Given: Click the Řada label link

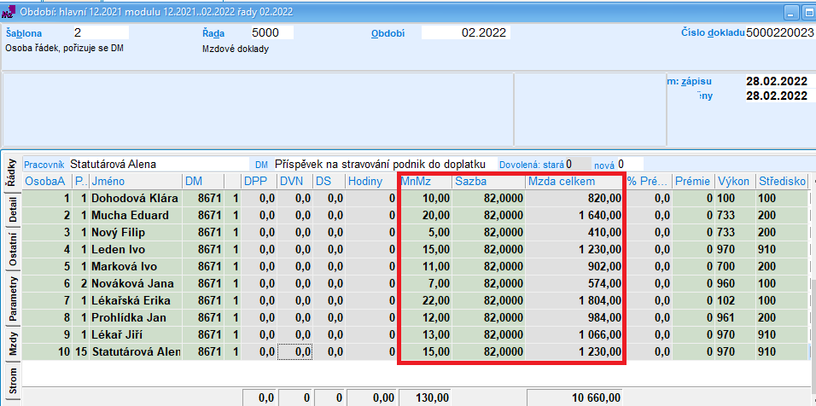Looking at the screenshot, I should point(213,34).
